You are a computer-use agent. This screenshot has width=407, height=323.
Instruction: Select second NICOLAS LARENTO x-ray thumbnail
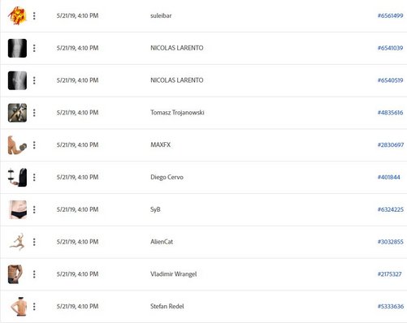[17, 80]
